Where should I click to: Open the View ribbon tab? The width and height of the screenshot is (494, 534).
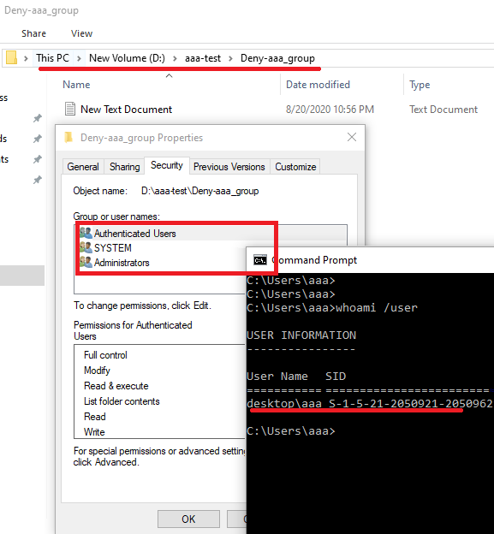point(81,33)
